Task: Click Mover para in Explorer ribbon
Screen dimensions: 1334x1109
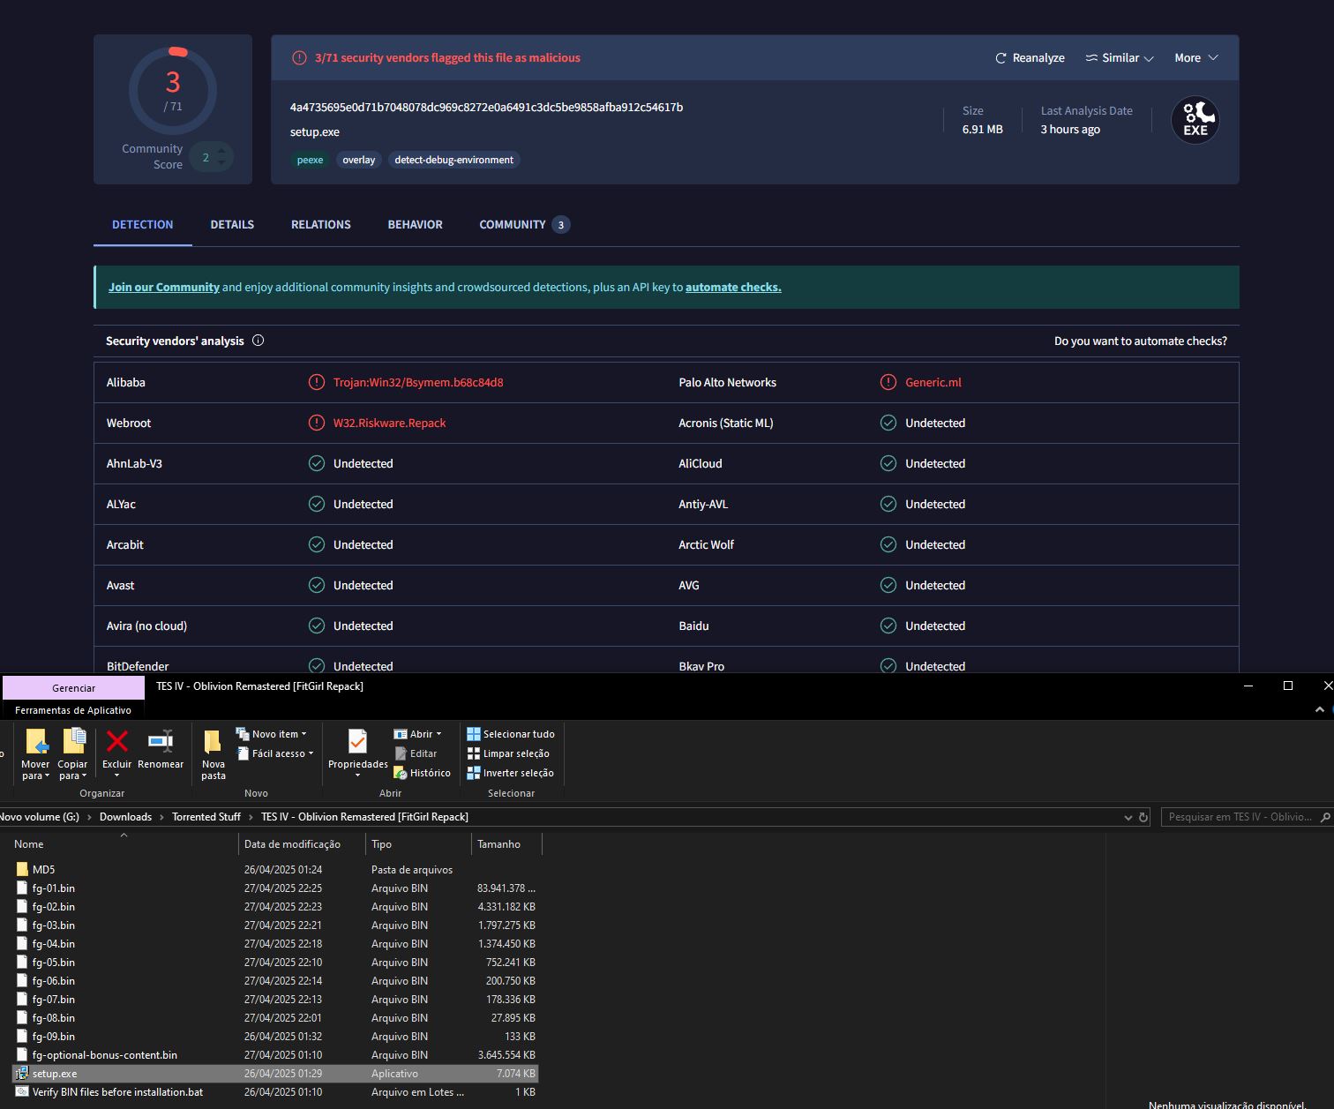Action: point(36,754)
